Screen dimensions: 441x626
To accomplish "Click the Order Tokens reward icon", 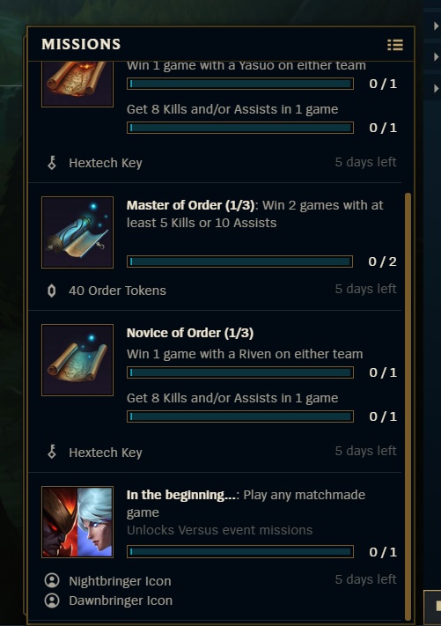I will (51, 291).
